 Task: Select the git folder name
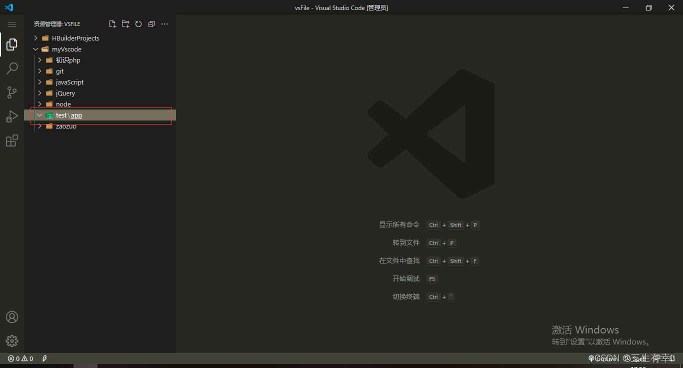point(60,71)
